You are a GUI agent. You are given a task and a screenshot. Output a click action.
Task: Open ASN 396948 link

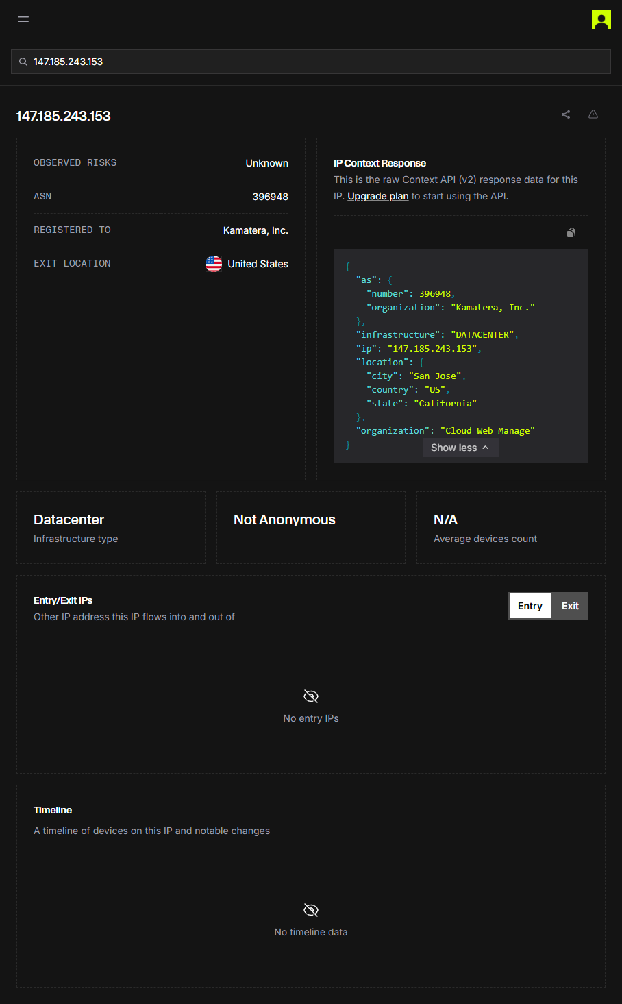click(270, 197)
